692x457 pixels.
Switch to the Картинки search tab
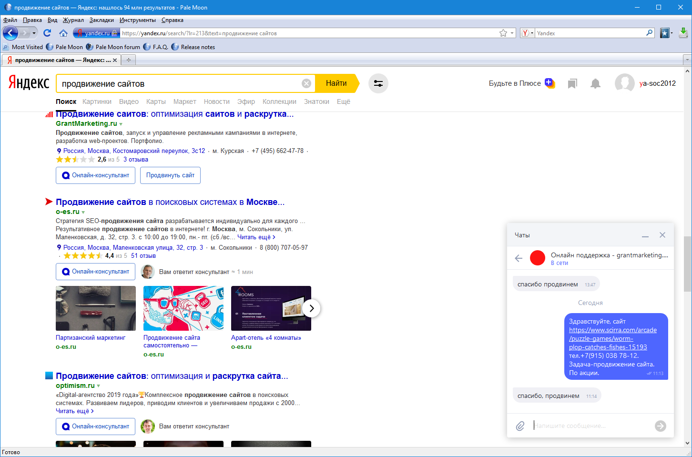point(97,102)
